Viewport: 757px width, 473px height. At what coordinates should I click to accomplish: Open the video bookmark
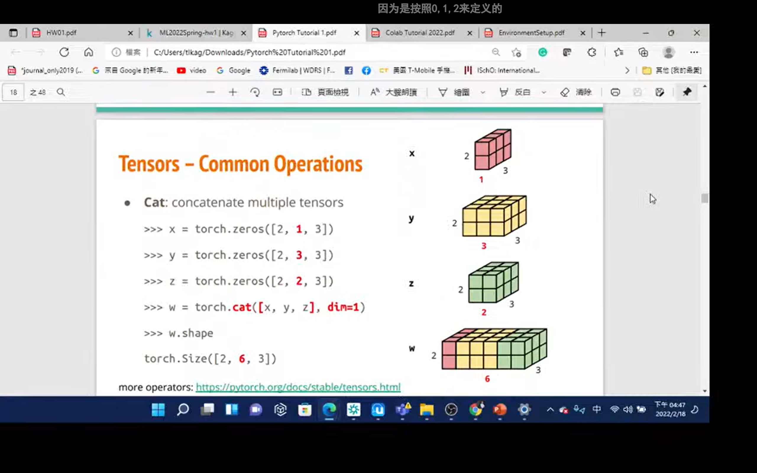pos(192,70)
